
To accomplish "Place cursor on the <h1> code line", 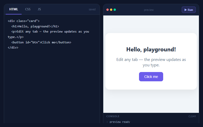I will (x=35, y=26).
